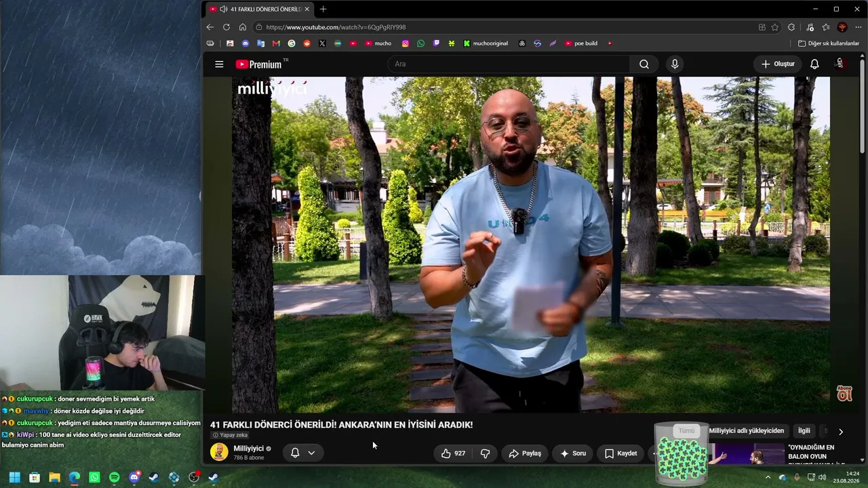Like the video with 927 likes
Viewport: 868px width, 488px height.
coord(453,453)
